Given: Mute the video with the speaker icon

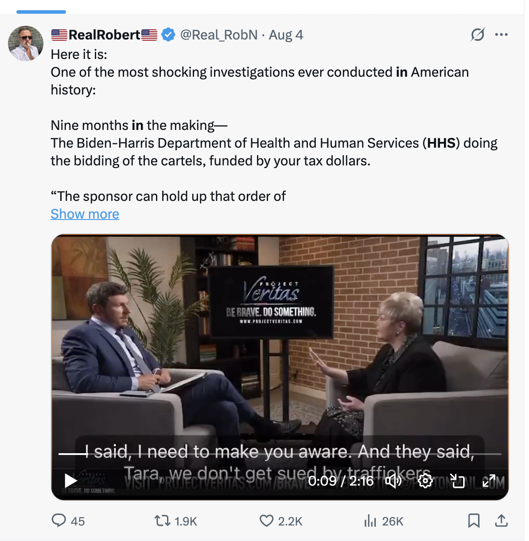Looking at the screenshot, I should tap(393, 481).
